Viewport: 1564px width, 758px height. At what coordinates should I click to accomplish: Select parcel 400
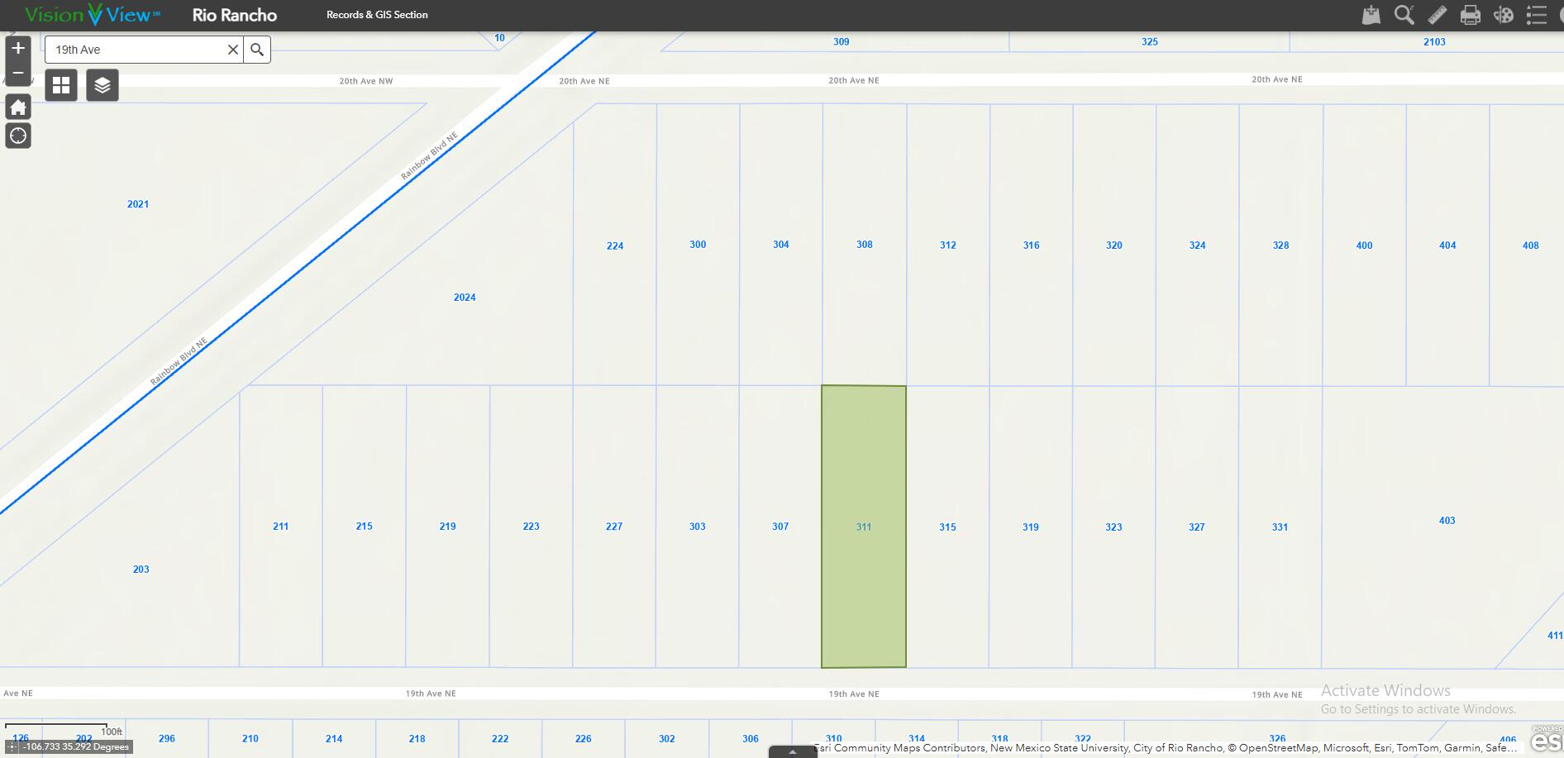1364,246
